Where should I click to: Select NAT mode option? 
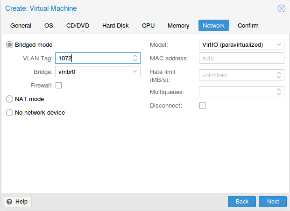click(10, 99)
